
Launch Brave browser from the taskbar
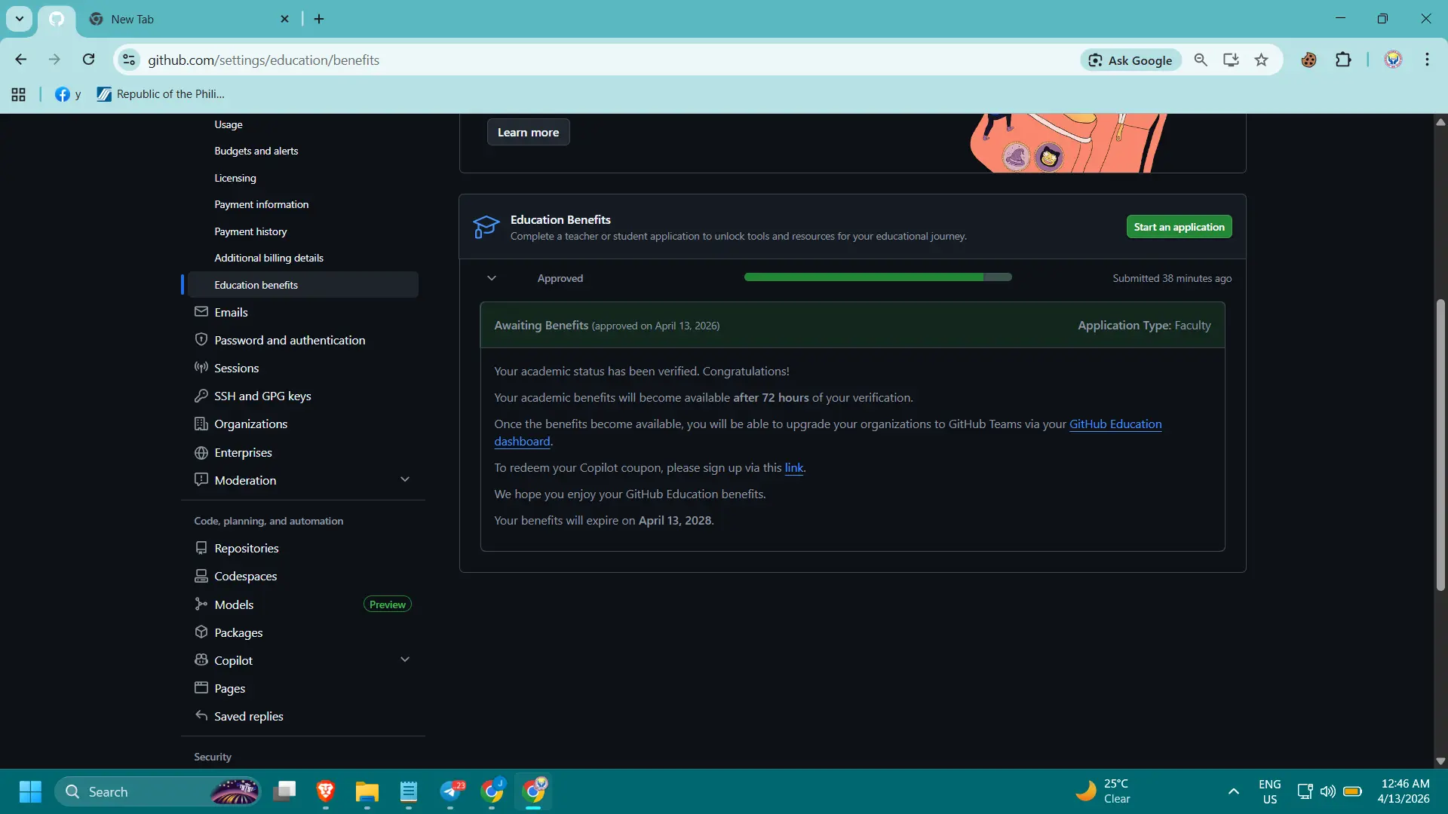tap(326, 791)
